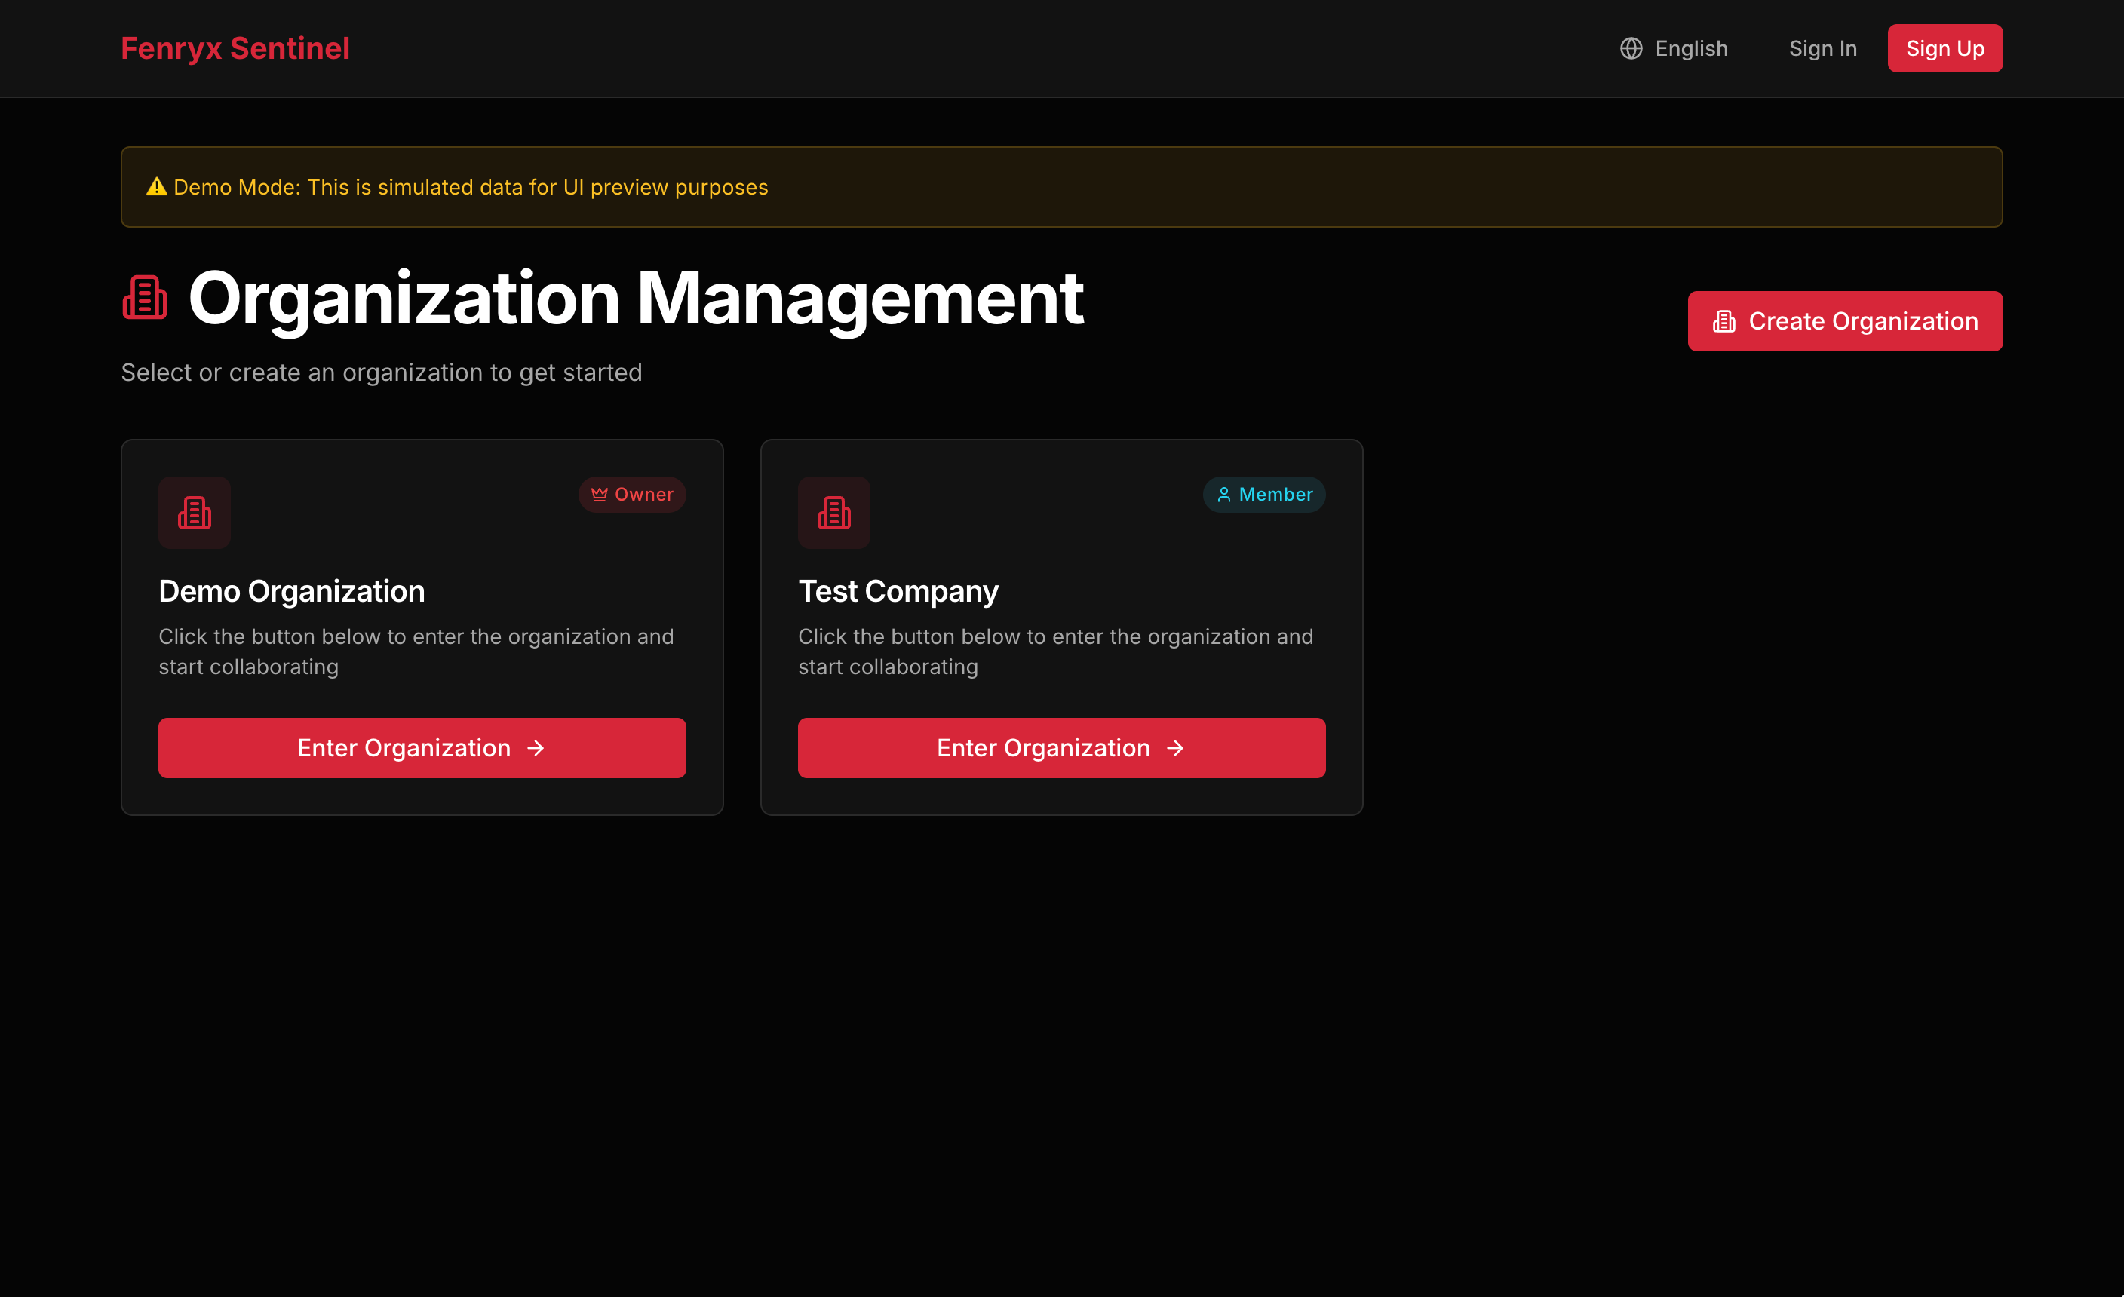Click the Fenryx Sentinel logo text

tap(235, 48)
